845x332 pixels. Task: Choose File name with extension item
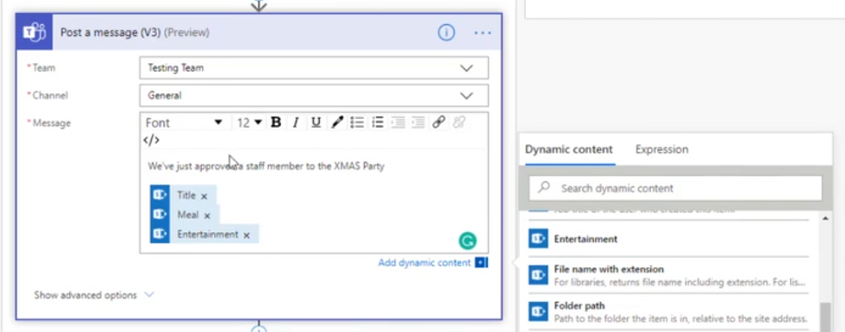click(669, 275)
